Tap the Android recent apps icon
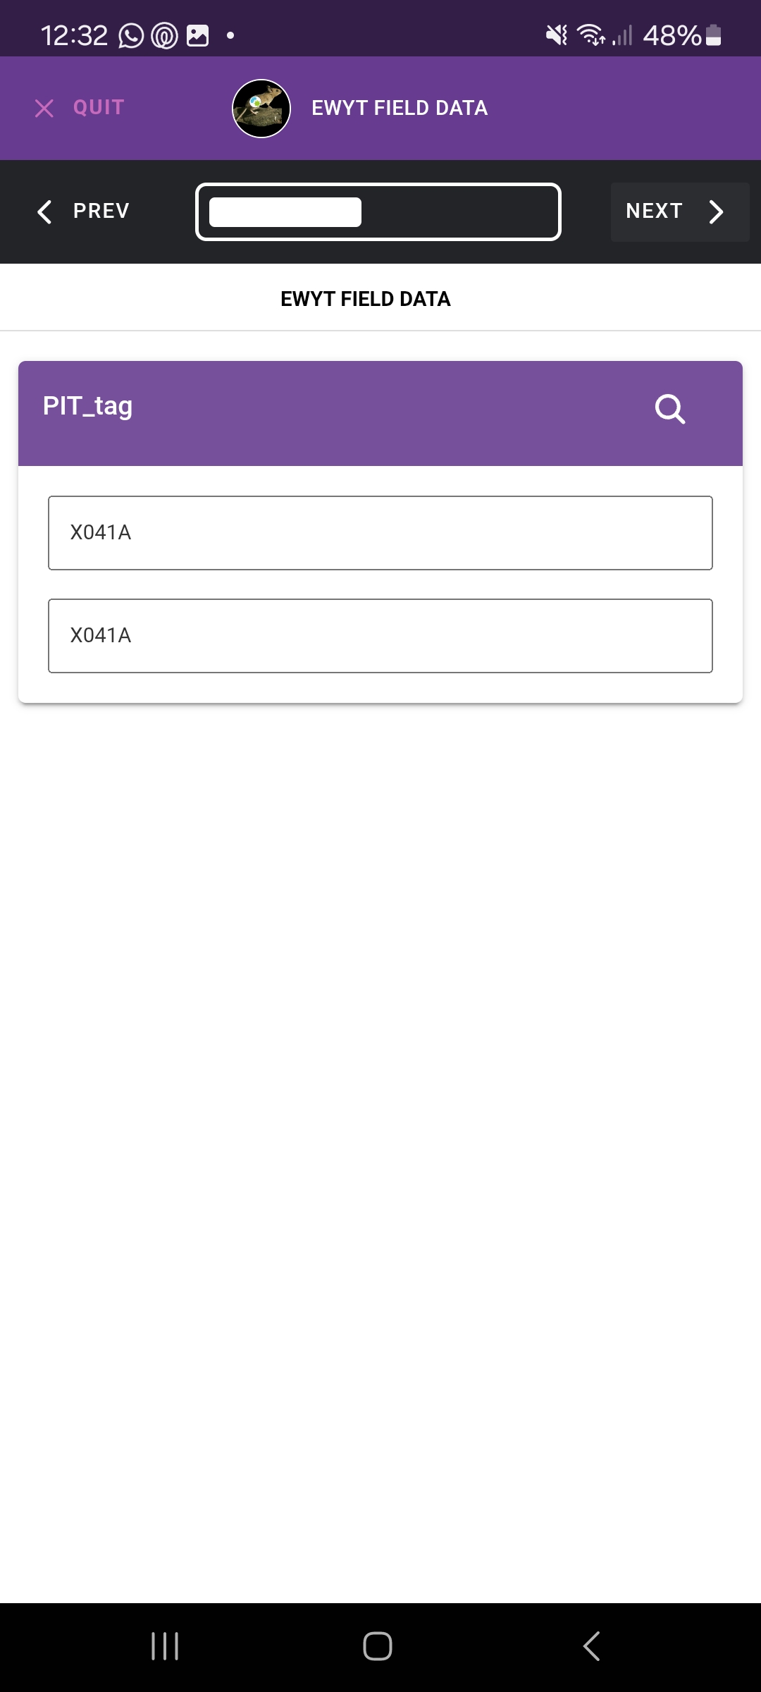This screenshot has height=1692, width=761. pyautogui.click(x=165, y=1646)
